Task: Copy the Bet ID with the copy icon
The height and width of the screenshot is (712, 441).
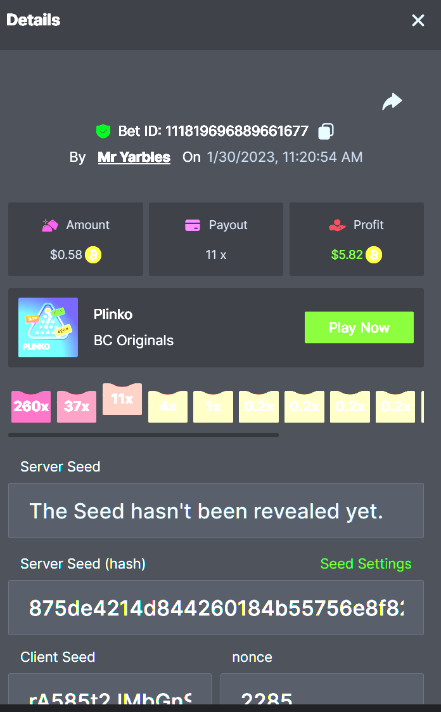Action: coord(326,131)
